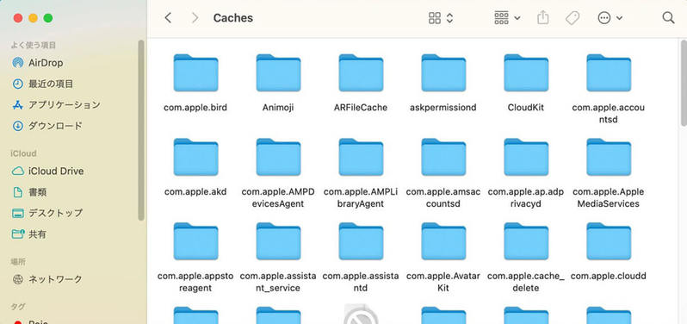
Task: Select the com.apple.bird folder icon
Action: point(195,72)
